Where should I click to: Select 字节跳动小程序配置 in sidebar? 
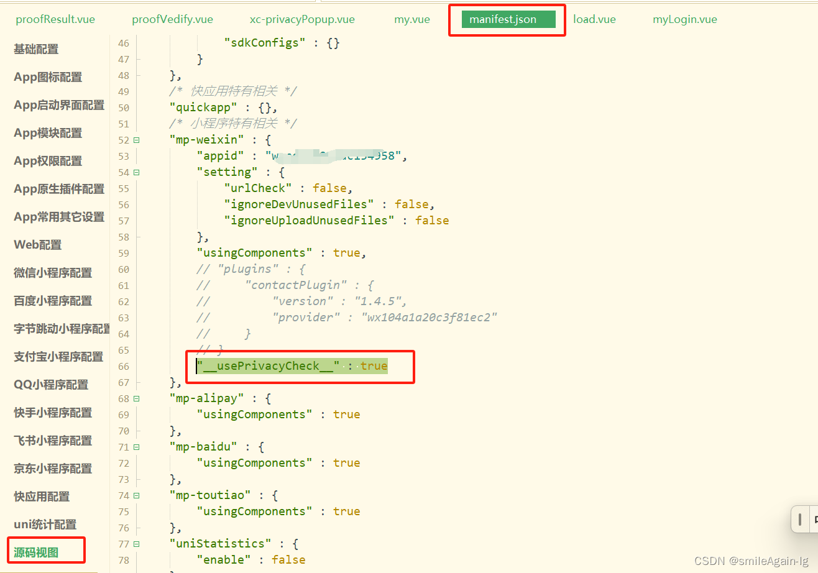(x=62, y=329)
